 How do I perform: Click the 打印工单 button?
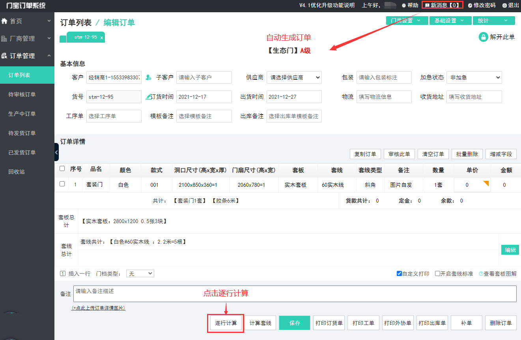363,323
